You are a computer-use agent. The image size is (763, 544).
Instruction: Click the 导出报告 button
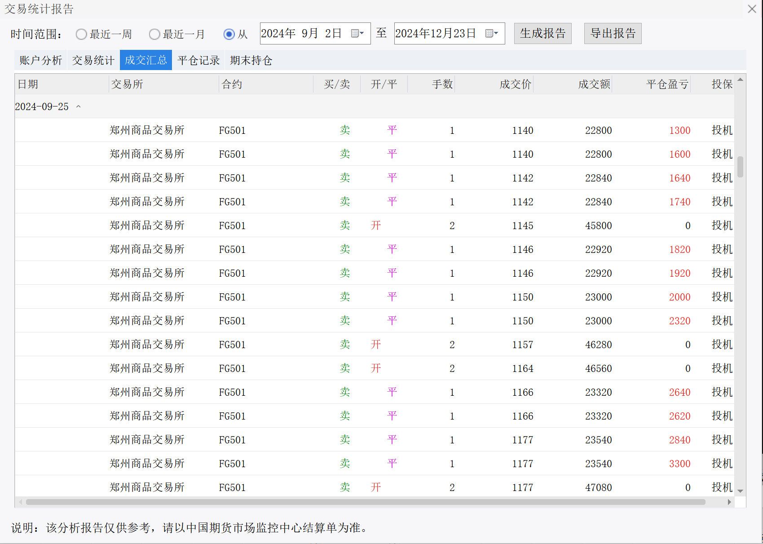coord(613,33)
